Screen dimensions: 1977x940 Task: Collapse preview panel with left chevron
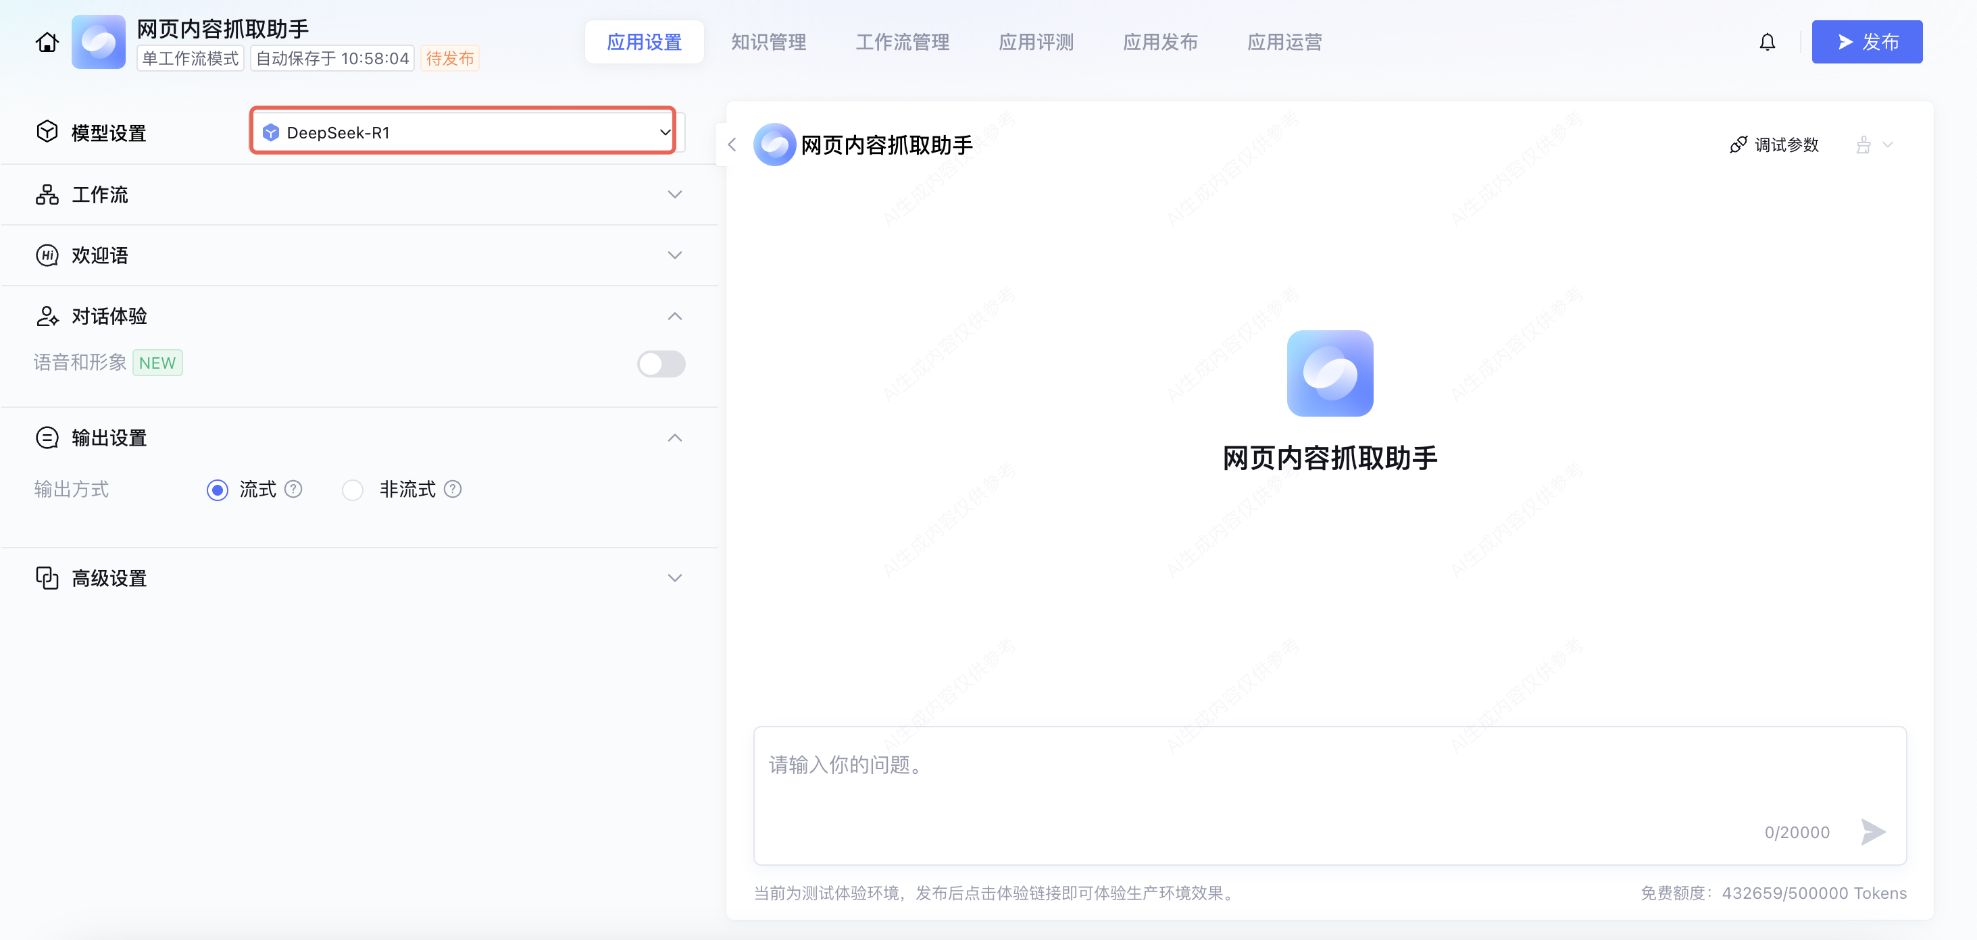[732, 145]
